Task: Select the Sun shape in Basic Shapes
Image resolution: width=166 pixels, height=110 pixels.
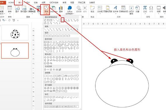Action: coord(71,48)
